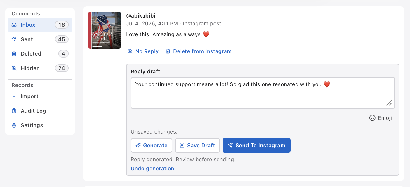Click the crossed-eye icon beside No Reply
The image size is (410, 187).
coord(130,51)
